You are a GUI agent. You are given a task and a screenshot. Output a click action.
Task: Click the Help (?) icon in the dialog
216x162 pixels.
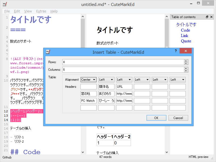pos(176,51)
